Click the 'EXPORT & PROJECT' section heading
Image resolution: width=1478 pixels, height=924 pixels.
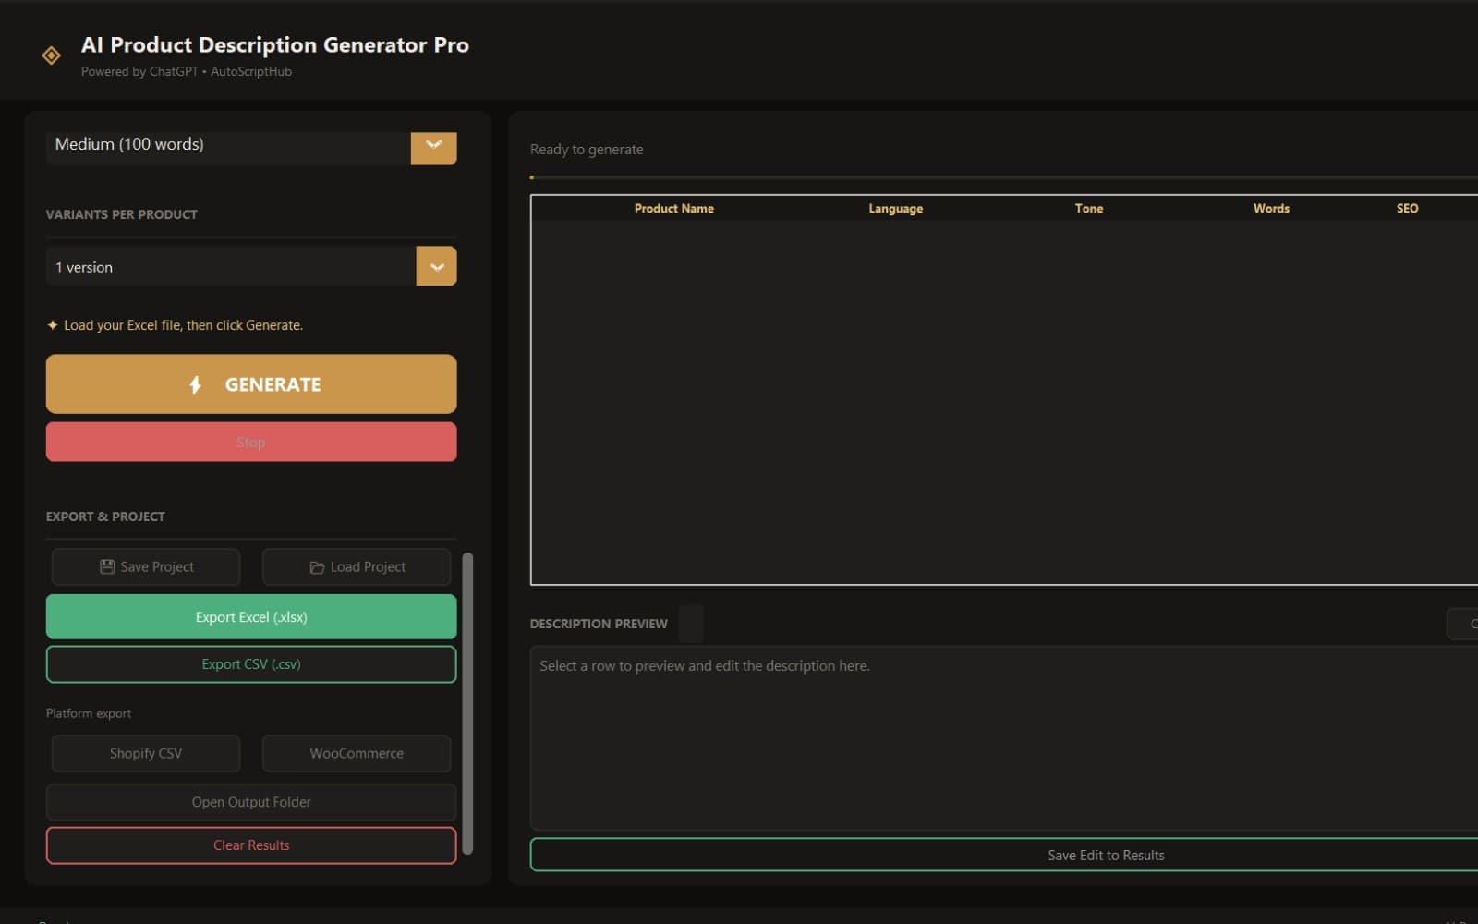pos(105,517)
